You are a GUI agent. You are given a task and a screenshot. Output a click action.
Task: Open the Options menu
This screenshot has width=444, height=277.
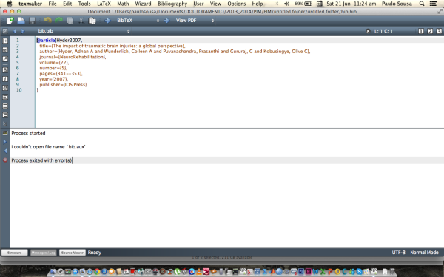click(237, 4)
